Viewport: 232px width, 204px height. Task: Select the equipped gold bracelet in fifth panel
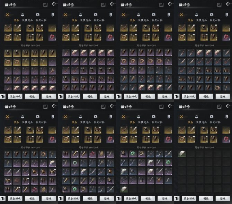pyautogui.click(x=8, y=139)
